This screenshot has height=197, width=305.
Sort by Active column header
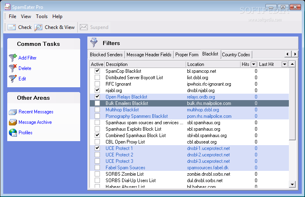click(x=97, y=64)
